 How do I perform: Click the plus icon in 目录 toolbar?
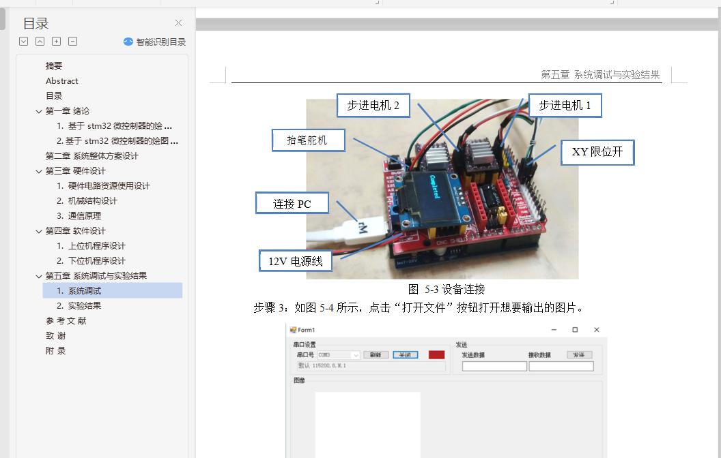point(56,42)
